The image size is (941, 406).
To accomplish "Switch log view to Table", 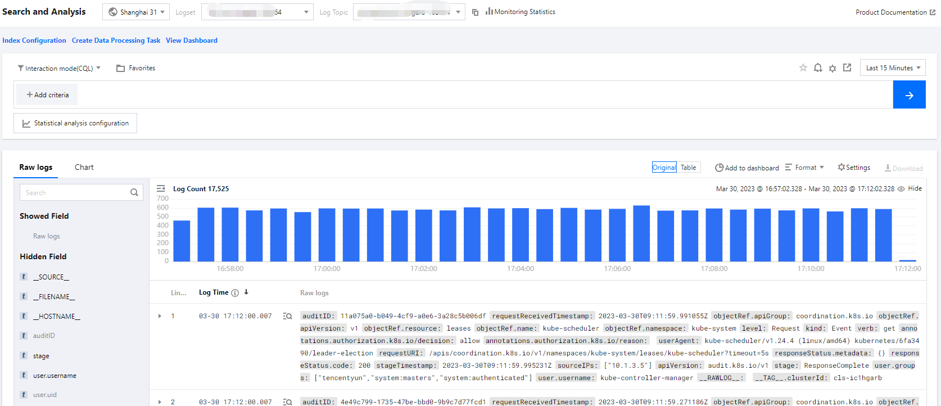I will coord(688,168).
